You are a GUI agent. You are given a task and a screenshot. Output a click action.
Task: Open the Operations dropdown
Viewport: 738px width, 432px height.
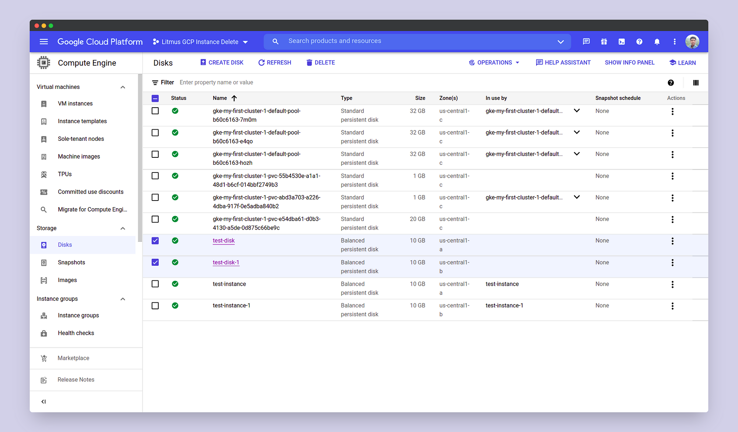click(494, 63)
